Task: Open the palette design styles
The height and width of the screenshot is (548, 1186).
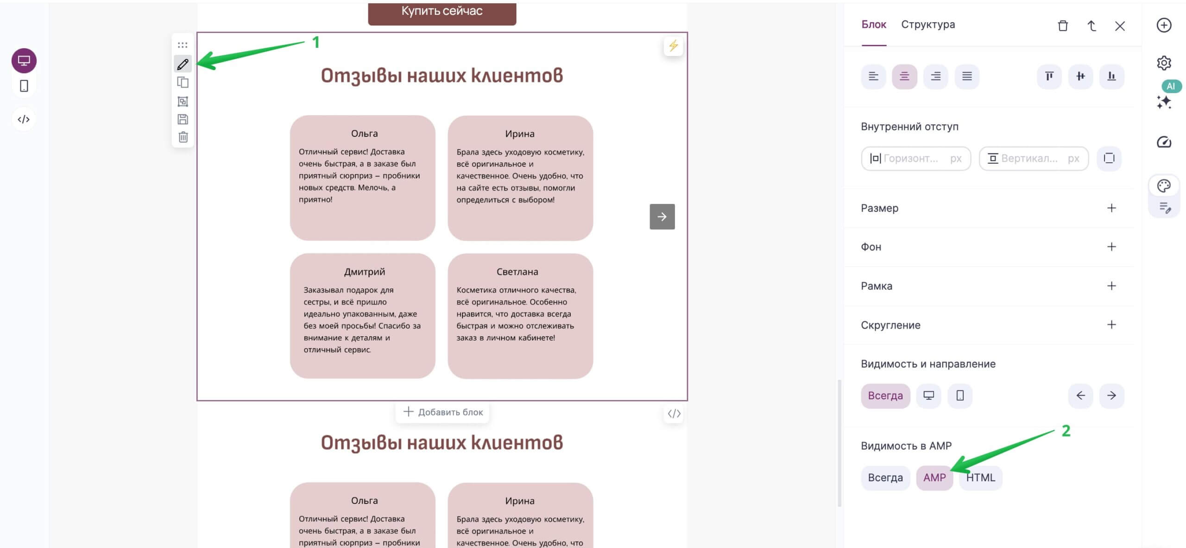Action: pos(1164,186)
